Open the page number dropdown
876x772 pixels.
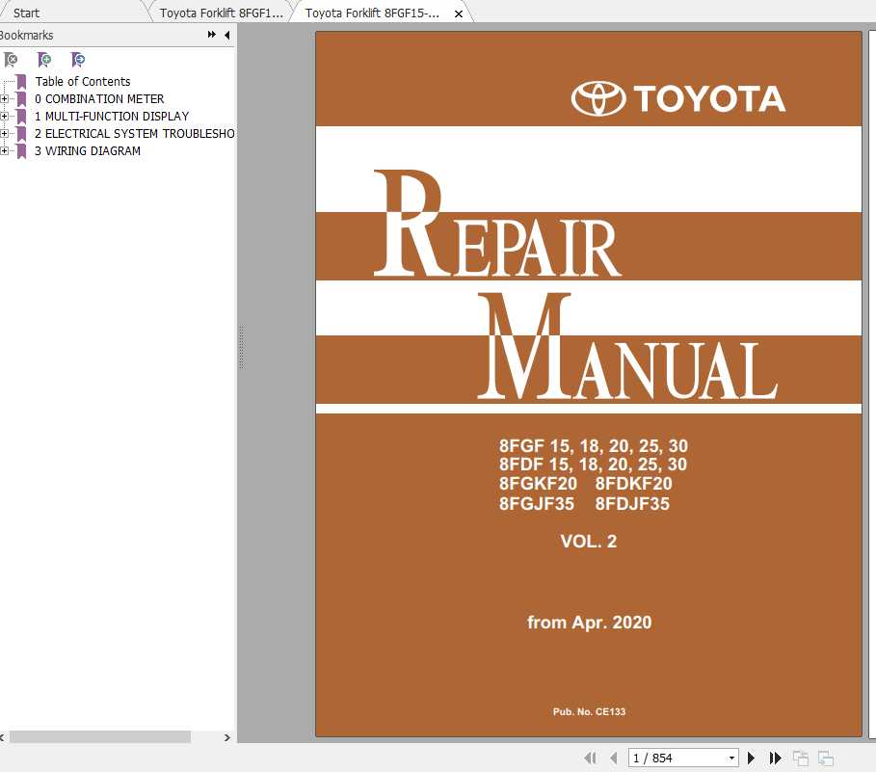730,758
